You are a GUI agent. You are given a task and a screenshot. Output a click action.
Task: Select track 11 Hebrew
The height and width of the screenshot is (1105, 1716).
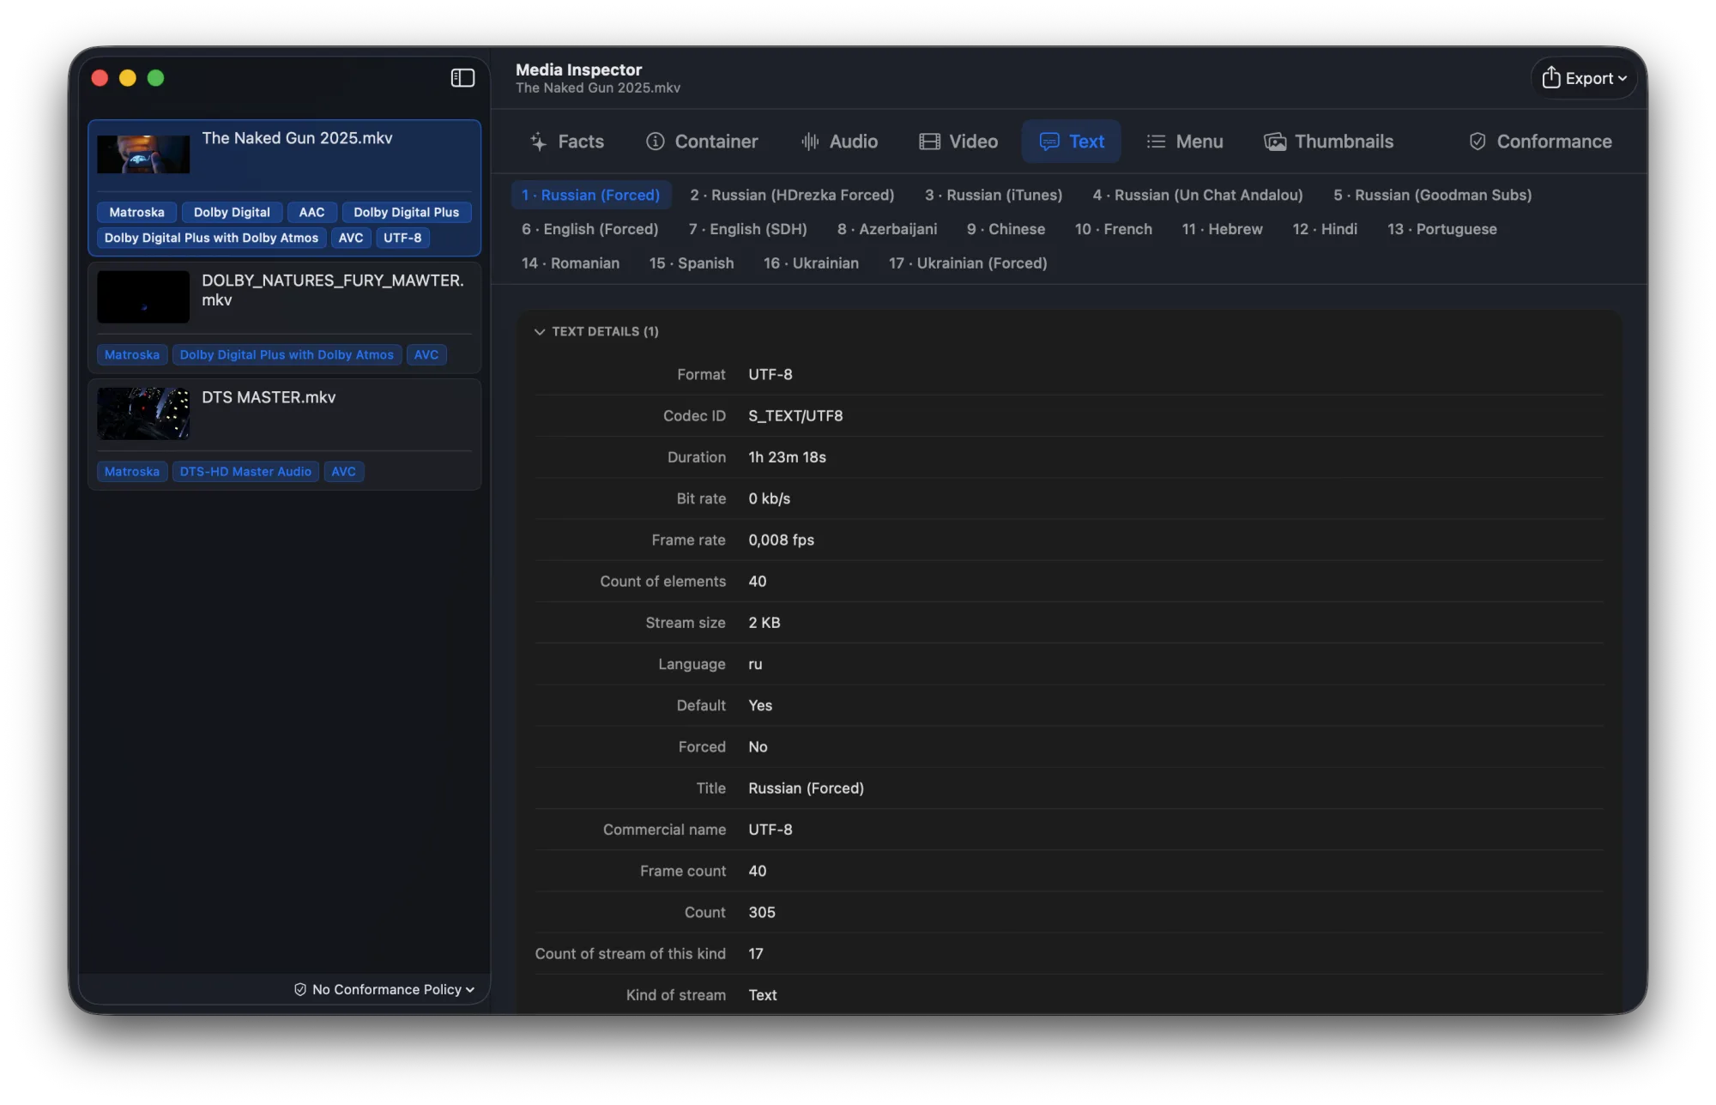1223,229
